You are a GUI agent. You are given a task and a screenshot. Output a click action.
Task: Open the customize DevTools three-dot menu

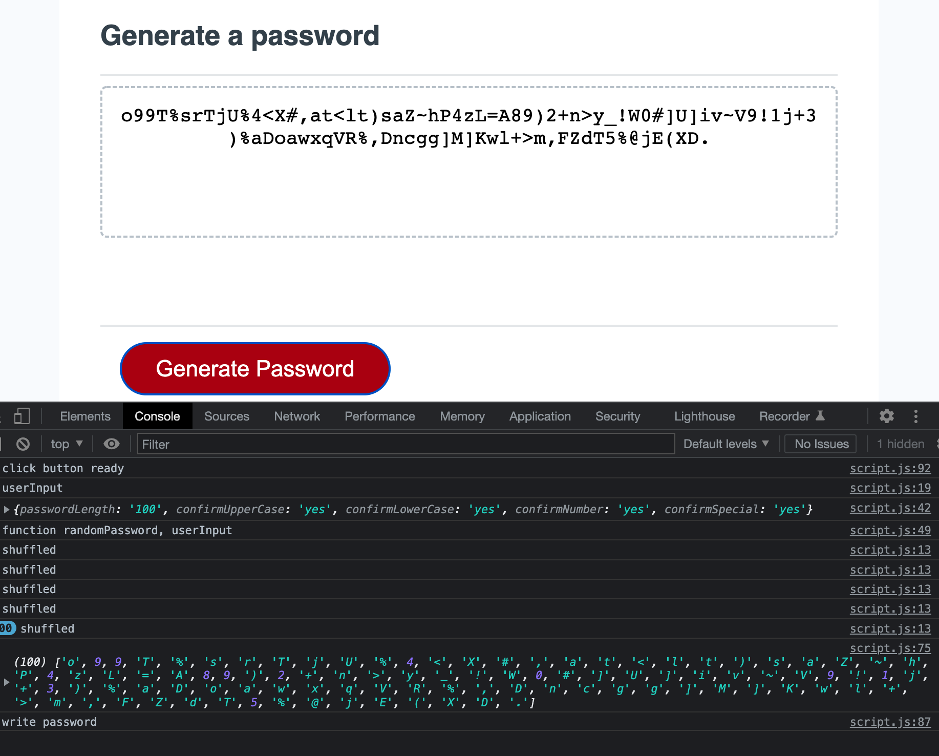coord(916,416)
